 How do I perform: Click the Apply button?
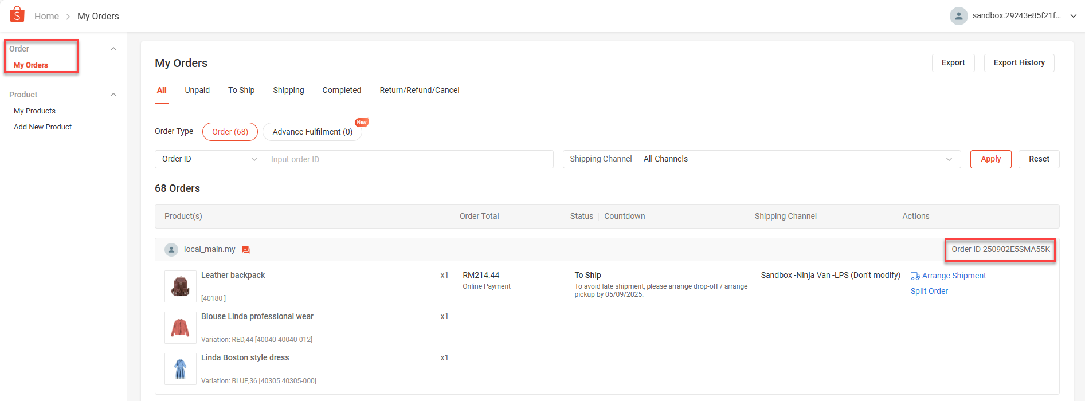(x=990, y=159)
